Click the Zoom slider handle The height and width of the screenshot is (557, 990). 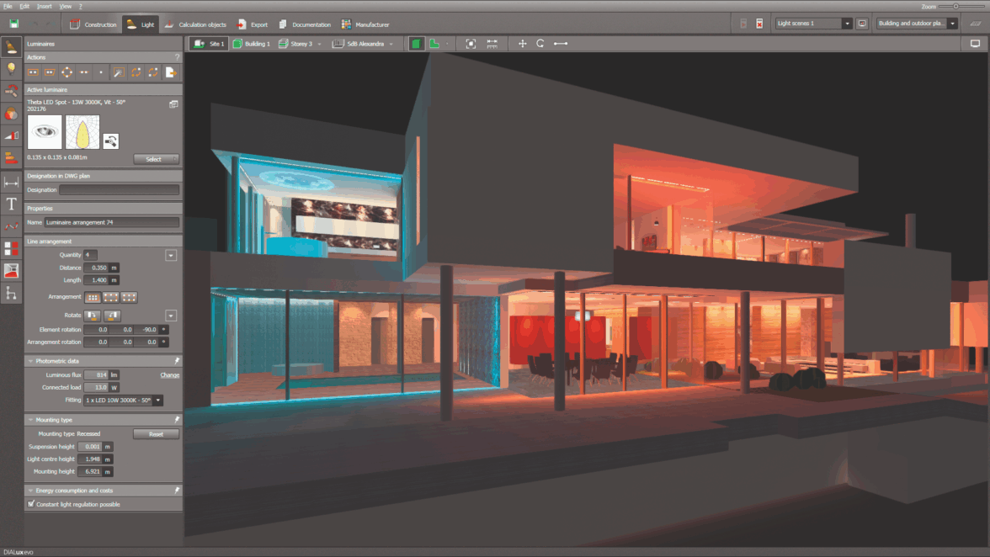[955, 6]
